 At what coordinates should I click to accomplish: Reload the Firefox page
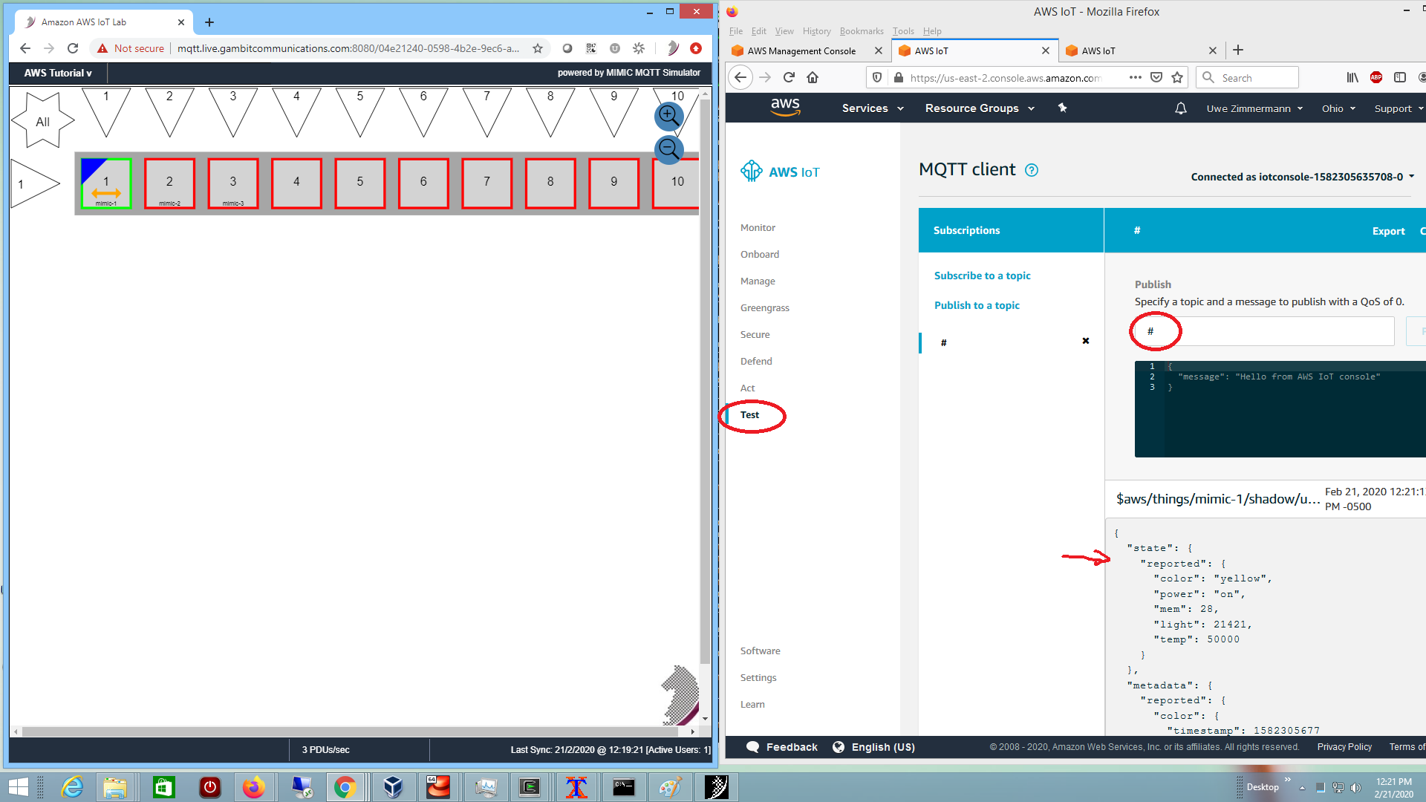789,77
